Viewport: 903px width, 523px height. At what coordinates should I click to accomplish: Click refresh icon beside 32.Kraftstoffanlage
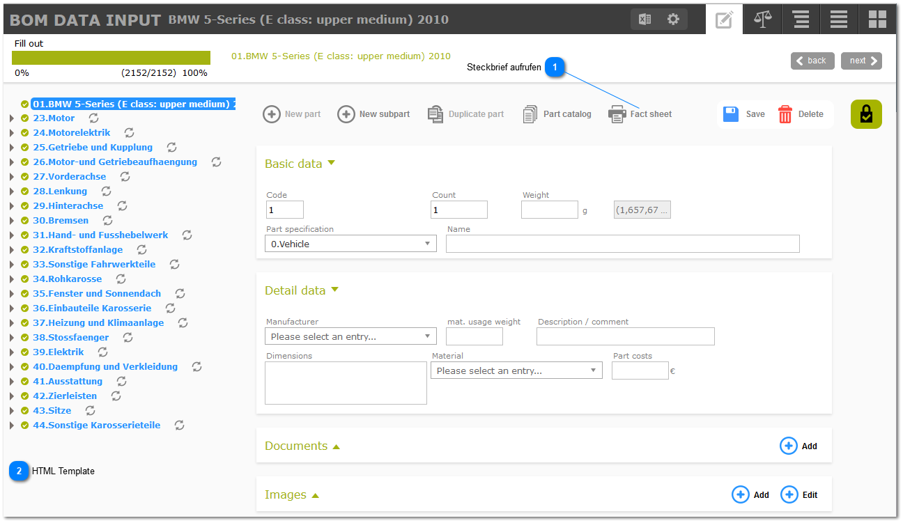point(142,250)
